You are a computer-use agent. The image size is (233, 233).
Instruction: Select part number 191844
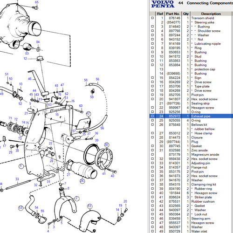(x=174, y=193)
